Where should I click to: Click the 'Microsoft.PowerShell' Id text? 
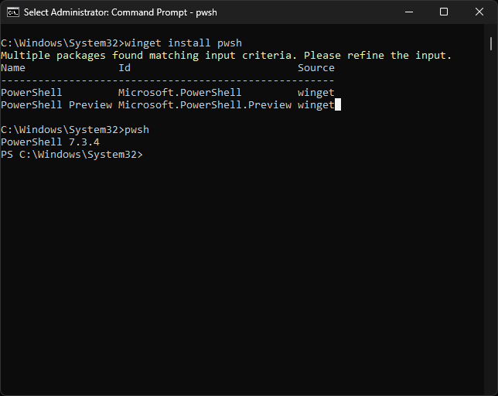[x=179, y=93]
